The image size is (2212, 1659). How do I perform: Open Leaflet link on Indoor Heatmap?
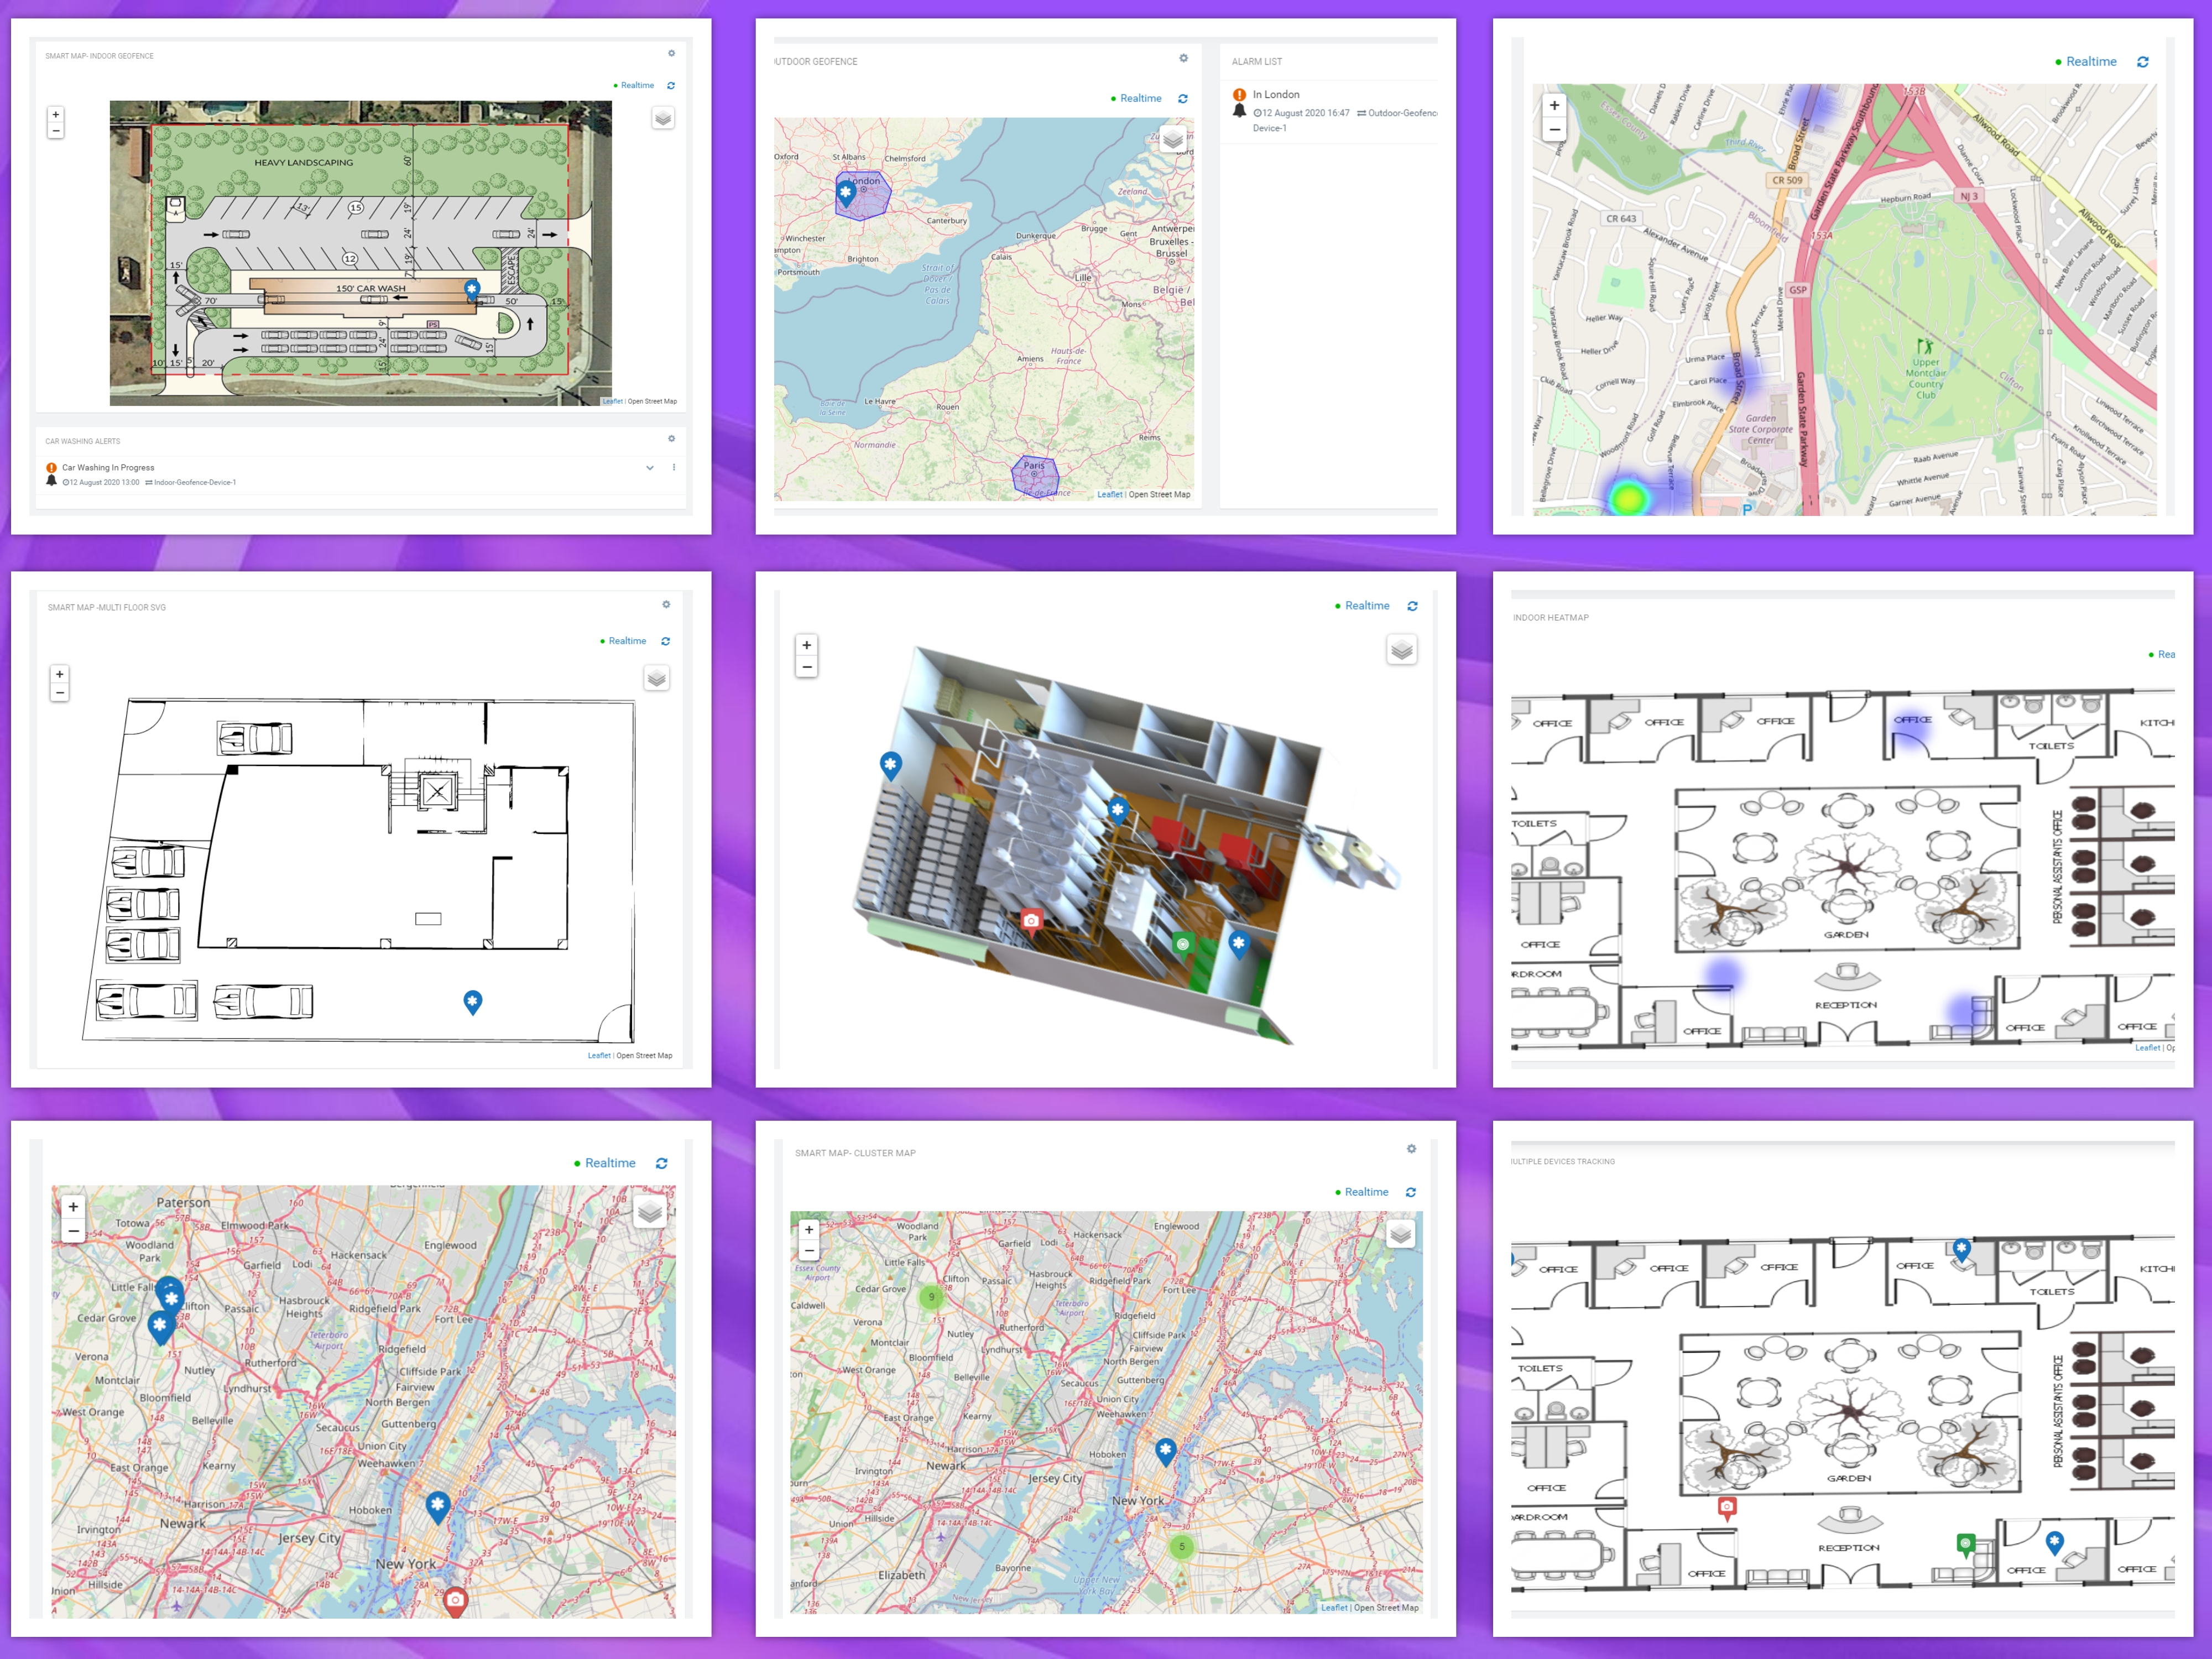click(2147, 1048)
